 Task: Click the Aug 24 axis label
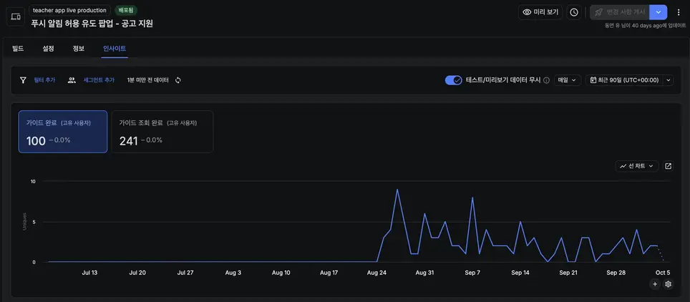click(x=376, y=273)
